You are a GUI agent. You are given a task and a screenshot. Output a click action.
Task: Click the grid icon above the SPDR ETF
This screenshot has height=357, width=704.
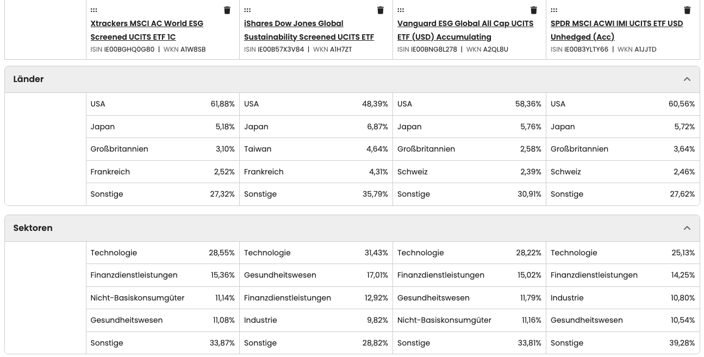(554, 10)
